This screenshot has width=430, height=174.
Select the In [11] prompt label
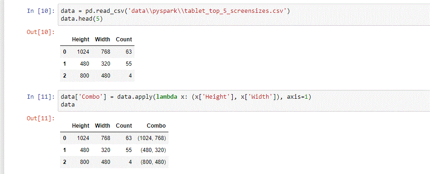point(41,97)
